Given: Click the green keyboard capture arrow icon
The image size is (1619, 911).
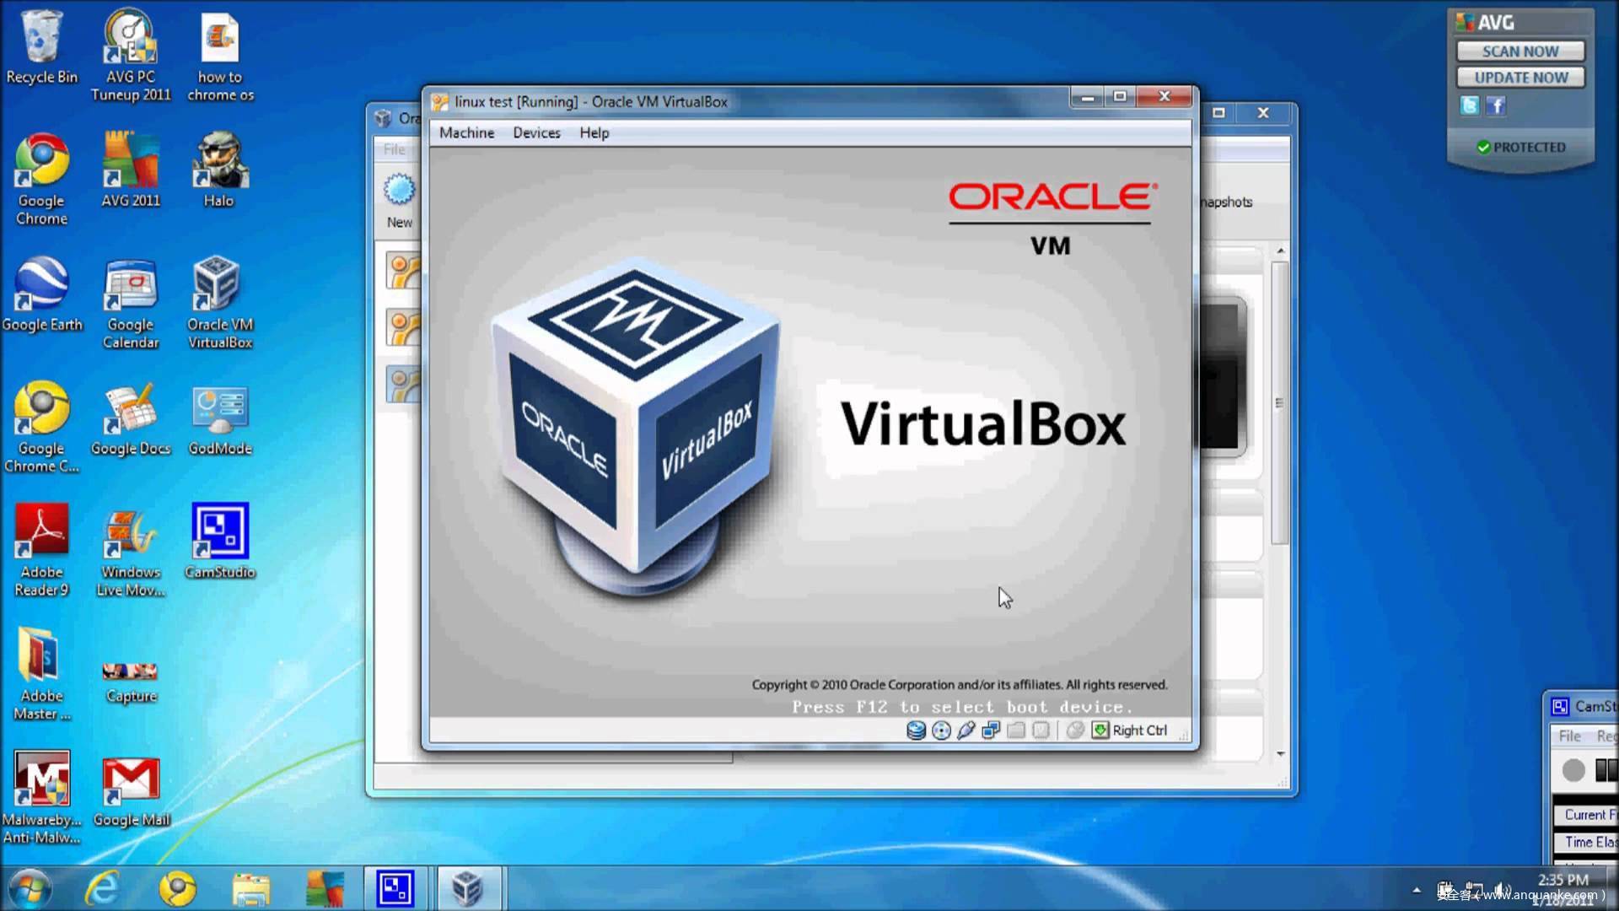Looking at the screenshot, I should click(1100, 730).
